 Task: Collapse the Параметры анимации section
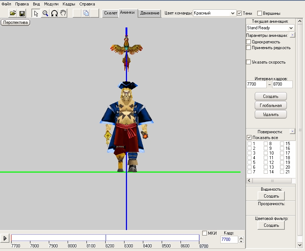292,35
